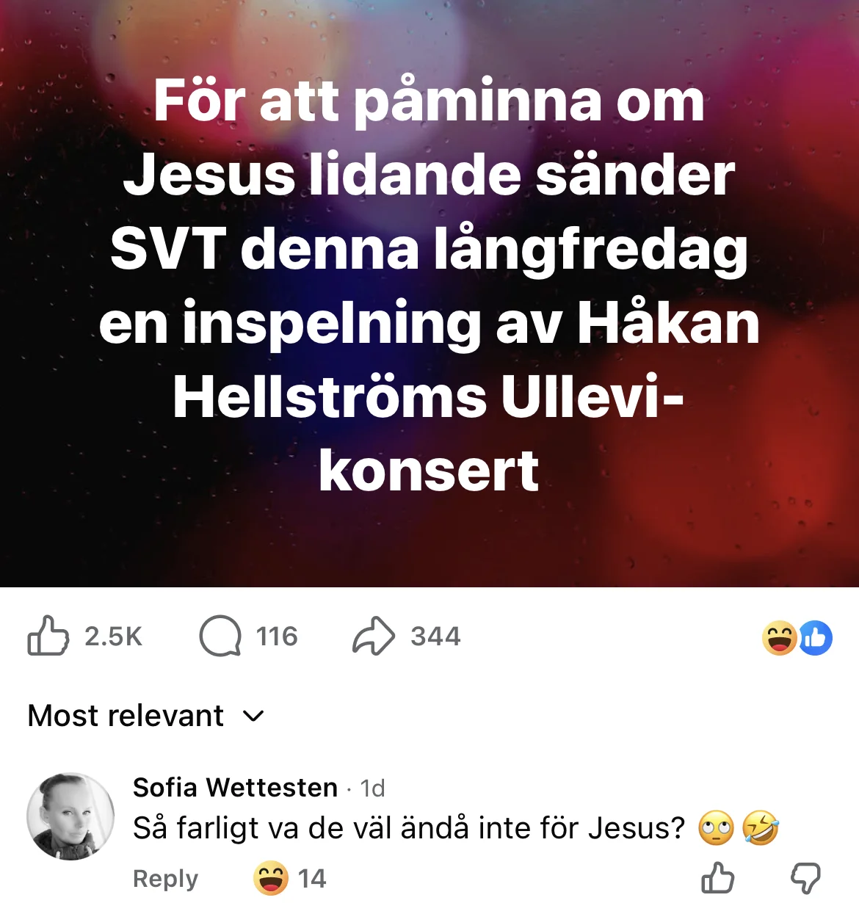
Task: Click the 1d timestamp on the comment
Action: 373,788
